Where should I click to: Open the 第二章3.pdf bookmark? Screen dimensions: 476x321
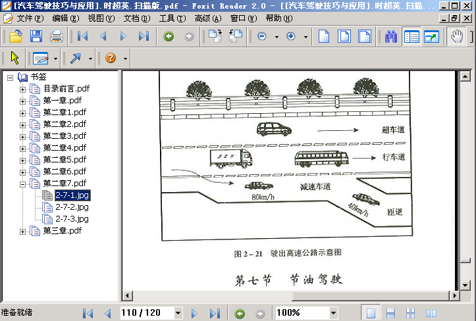pyautogui.click(x=65, y=136)
